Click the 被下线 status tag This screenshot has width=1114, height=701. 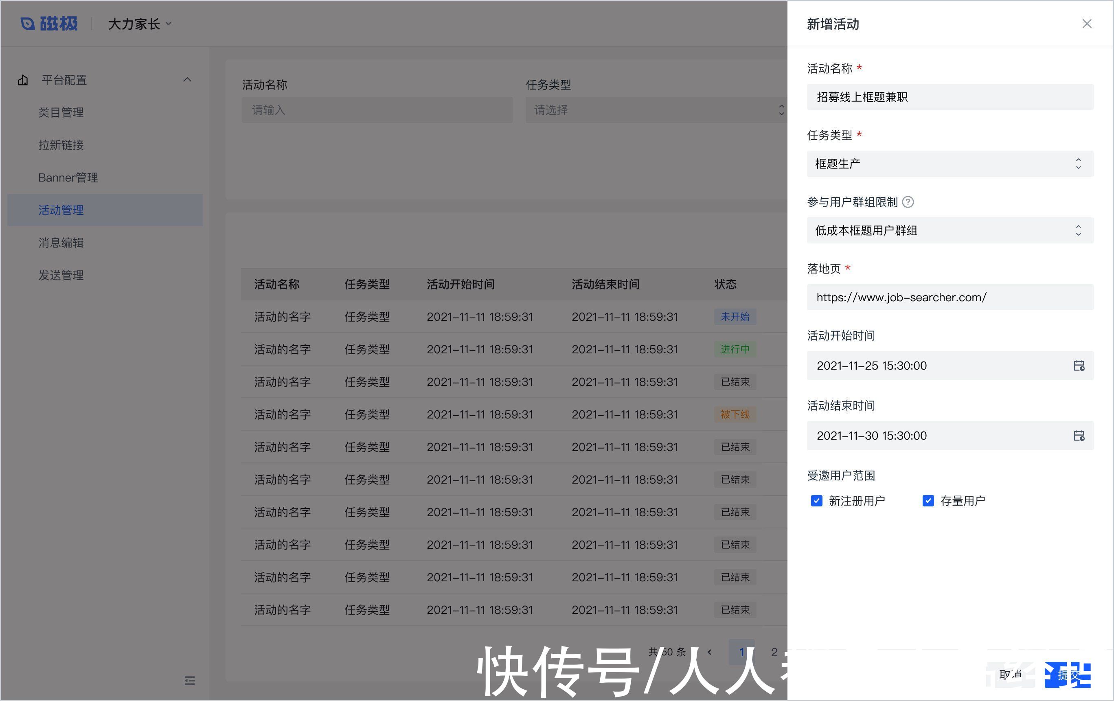(x=735, y=414)
